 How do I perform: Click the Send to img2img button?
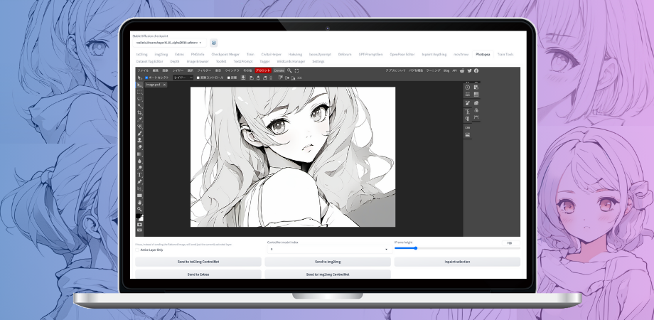point(328,262)
